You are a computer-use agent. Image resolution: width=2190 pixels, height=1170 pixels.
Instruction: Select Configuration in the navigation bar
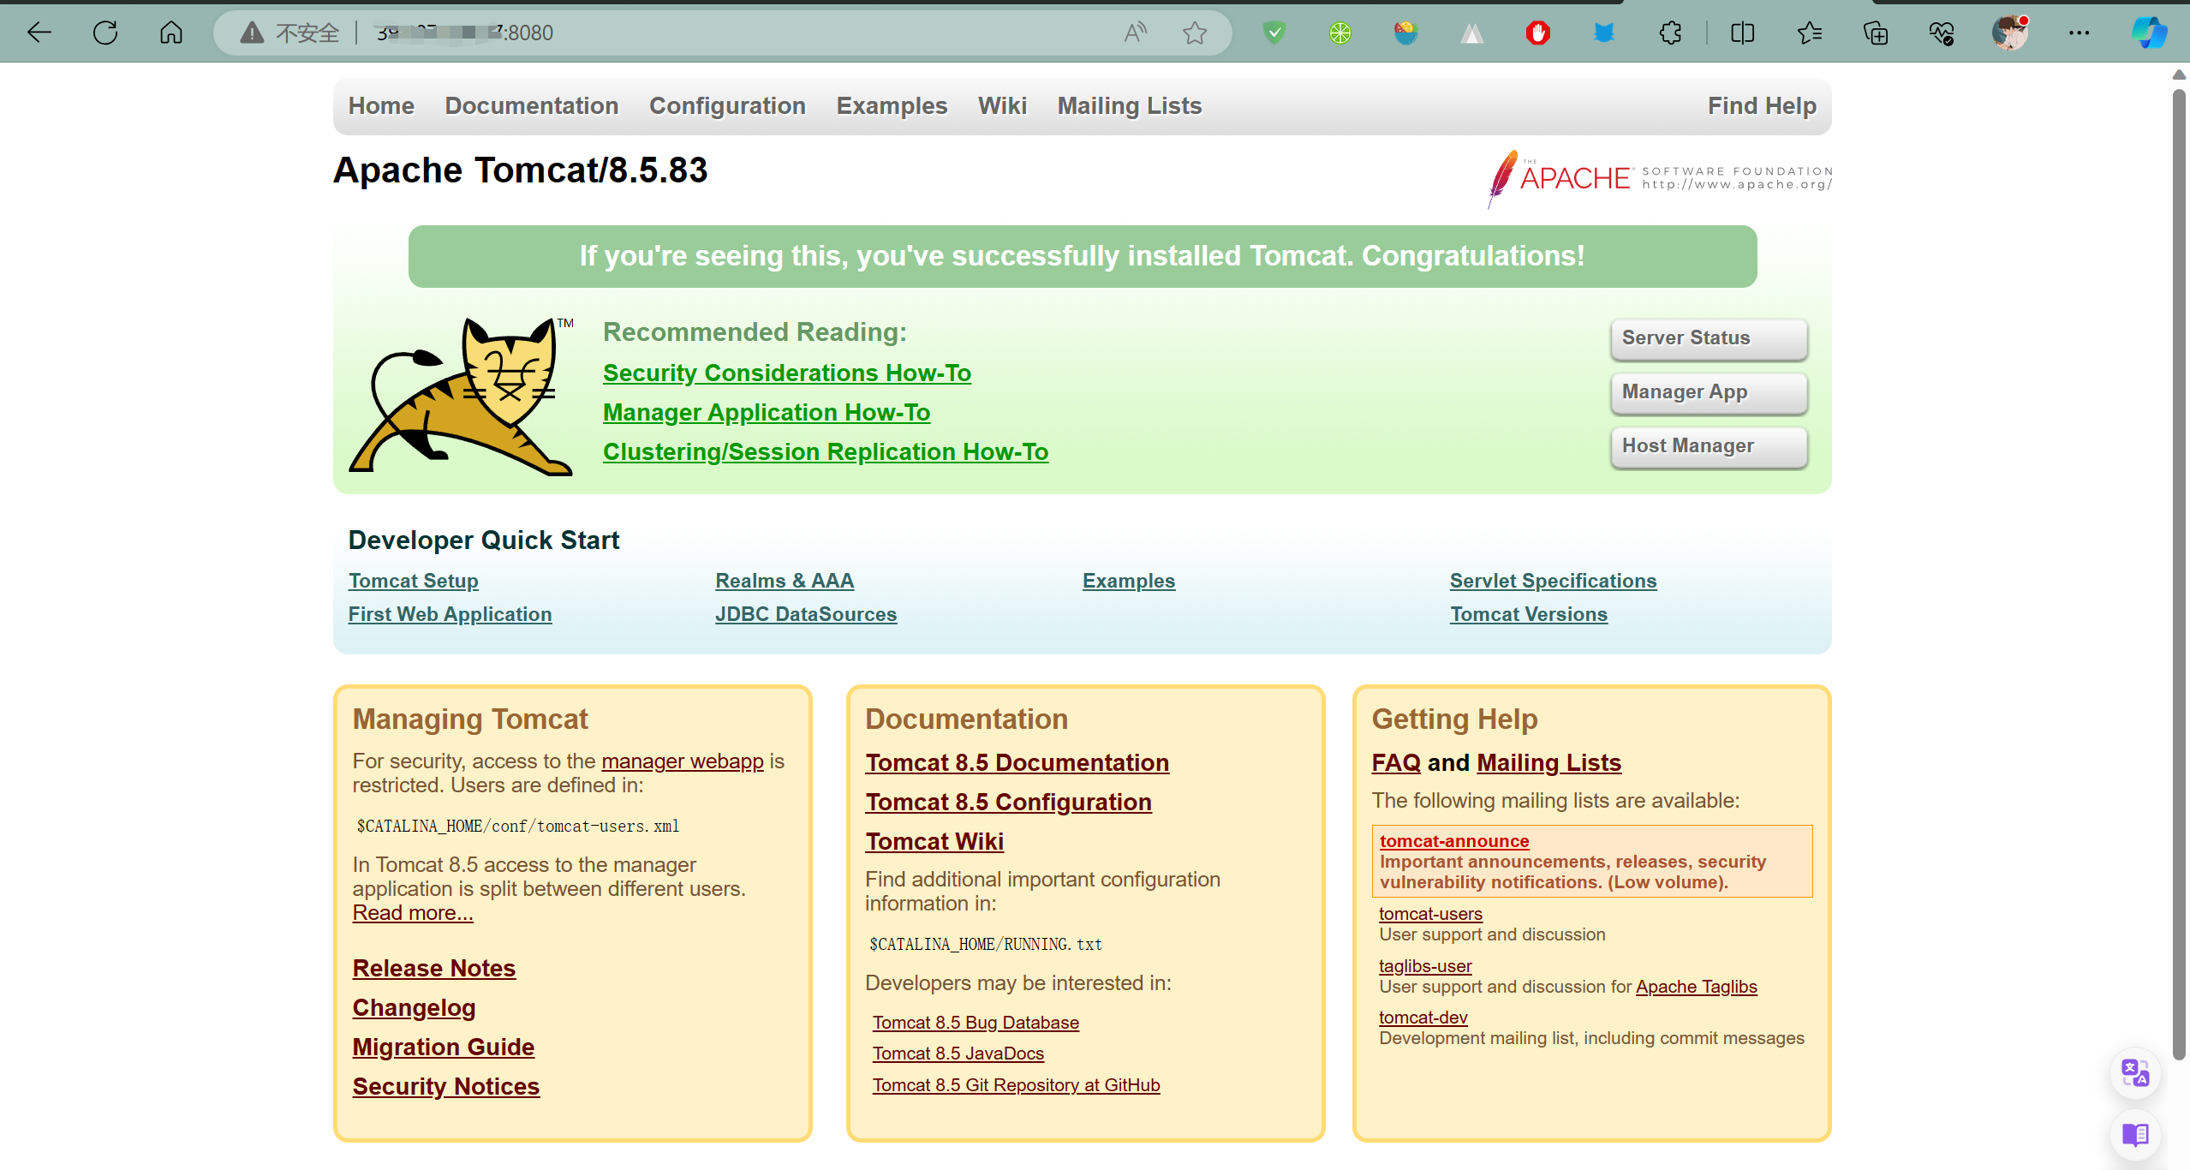click(x=726, y=106)
